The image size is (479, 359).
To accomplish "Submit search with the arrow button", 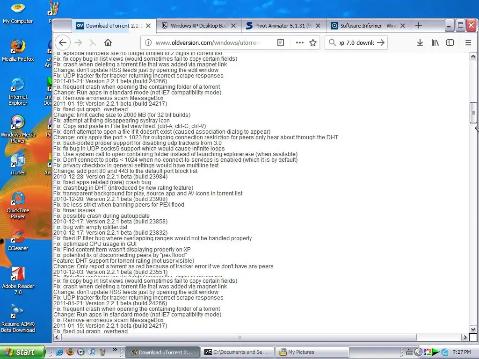I will [381, 43].
